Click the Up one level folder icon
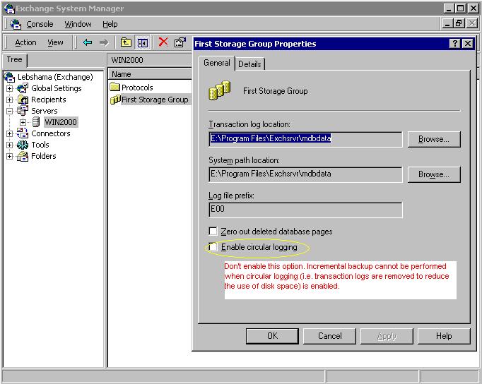The height and width of the screenshot is (384, 482). (x=126, y=42)
